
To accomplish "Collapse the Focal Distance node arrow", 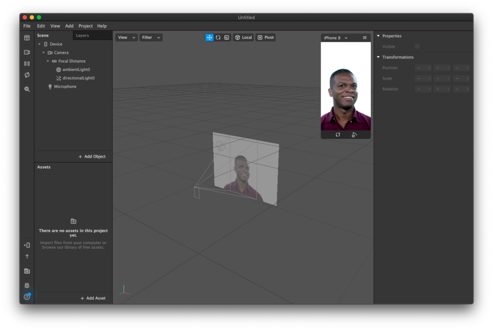I will (x=48, y=61).
